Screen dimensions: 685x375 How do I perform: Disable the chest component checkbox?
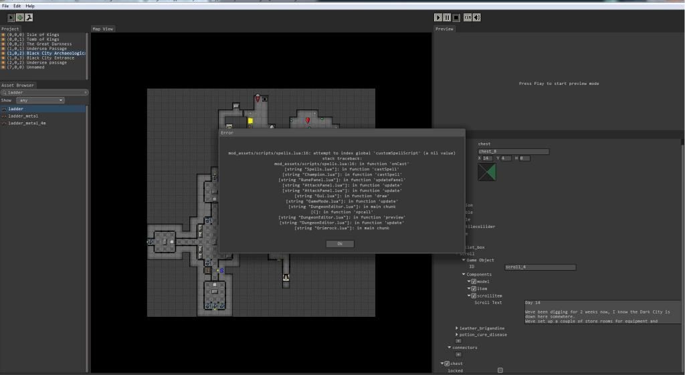[x=446, y=364]
